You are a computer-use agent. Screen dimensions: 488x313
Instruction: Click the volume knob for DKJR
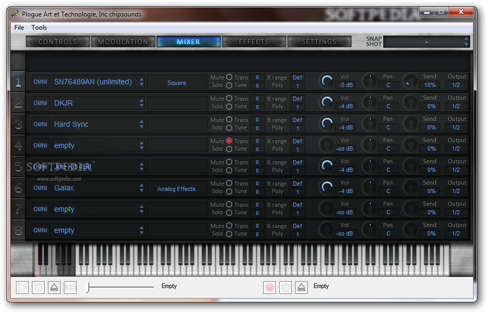327,102
